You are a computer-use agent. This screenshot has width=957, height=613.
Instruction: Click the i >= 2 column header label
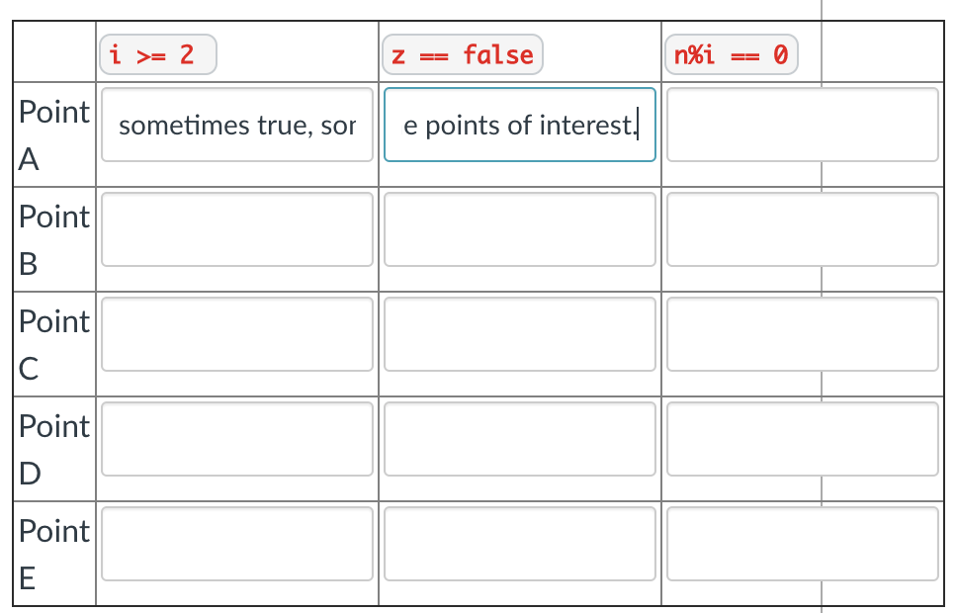click(x=157, y=54)
